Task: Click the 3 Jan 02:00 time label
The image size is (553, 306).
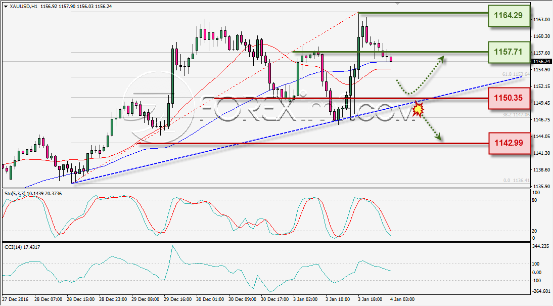Action: (x=305, y=299)
